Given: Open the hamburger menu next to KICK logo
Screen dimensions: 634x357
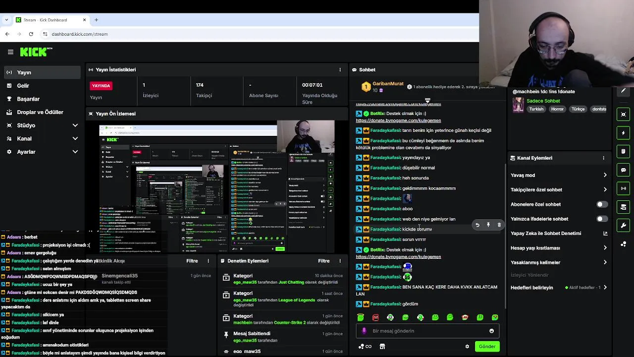Looking at the screenshot, I should 10,52.
